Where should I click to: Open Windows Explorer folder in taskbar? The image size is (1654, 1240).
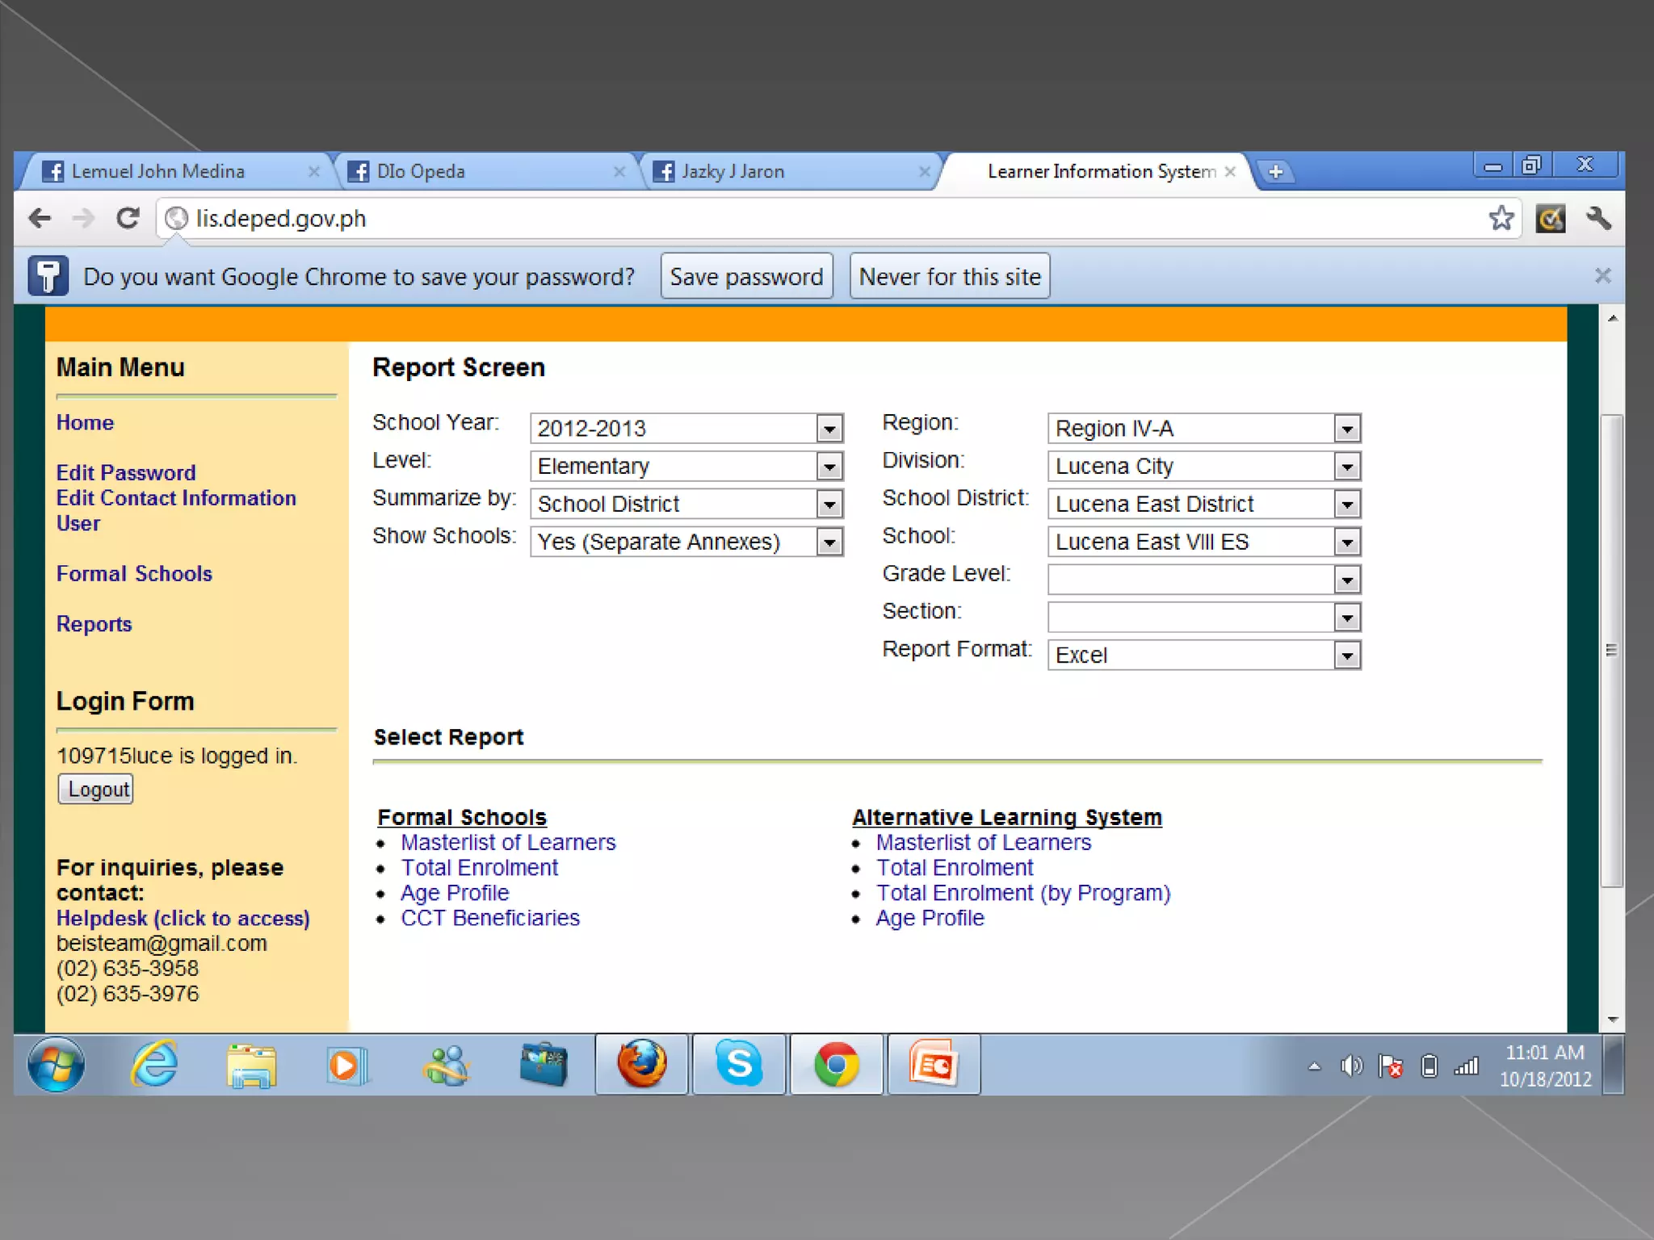pos(252,1066)
